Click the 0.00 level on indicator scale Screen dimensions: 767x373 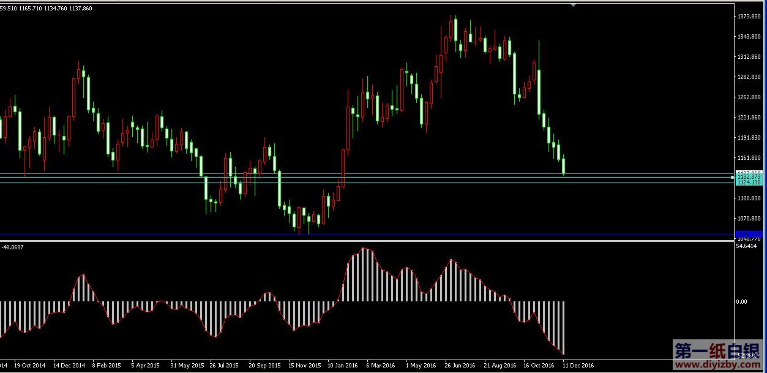pos(741,302)
